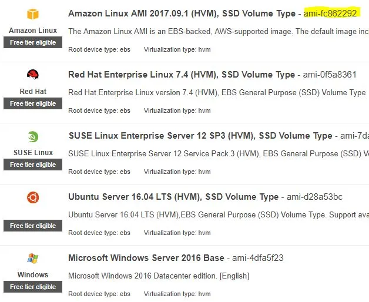Viewport: 369px width, 302px height.
Task: Select SUSE Linux Enterprise Server 12 SP3 title
Action: [x=200, y=136]
